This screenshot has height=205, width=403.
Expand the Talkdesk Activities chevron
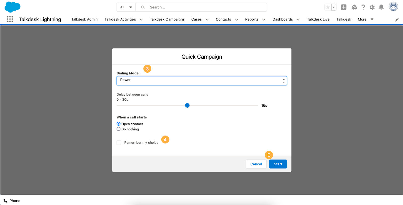pyautogui.click(x=141, y=20)
